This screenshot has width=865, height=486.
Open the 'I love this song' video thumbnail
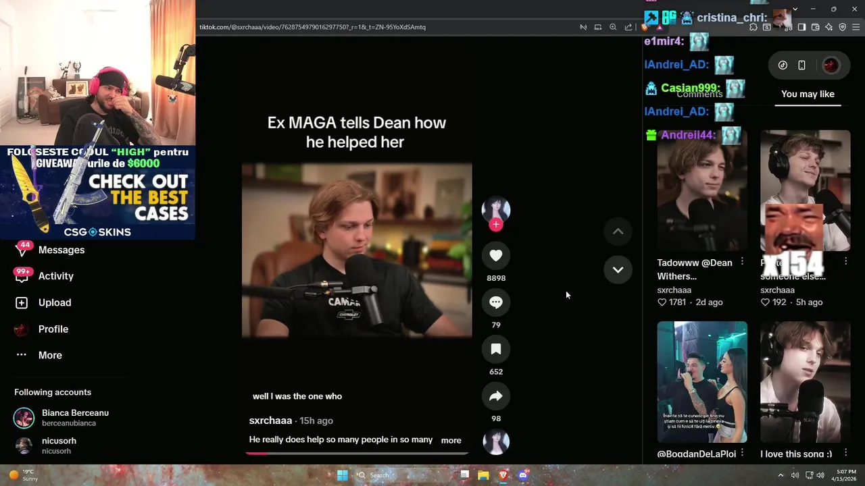[x=806, y=382]
